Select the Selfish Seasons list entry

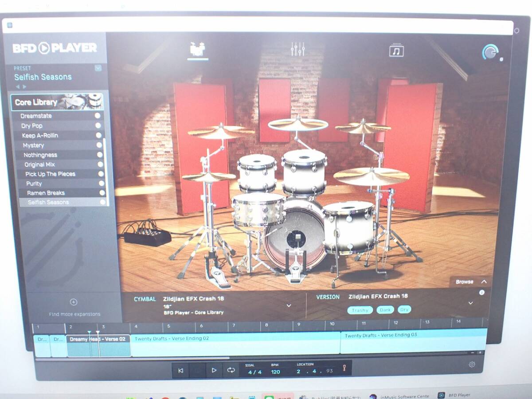(x=63, y=202)
